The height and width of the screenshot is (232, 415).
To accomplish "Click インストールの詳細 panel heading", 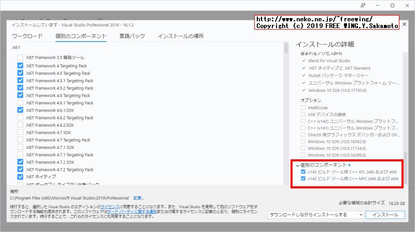I will coord(325,44).
